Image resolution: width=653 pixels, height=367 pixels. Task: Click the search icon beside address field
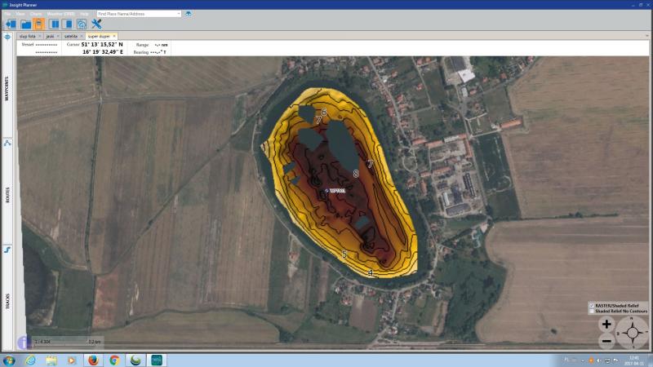[189, 14]
